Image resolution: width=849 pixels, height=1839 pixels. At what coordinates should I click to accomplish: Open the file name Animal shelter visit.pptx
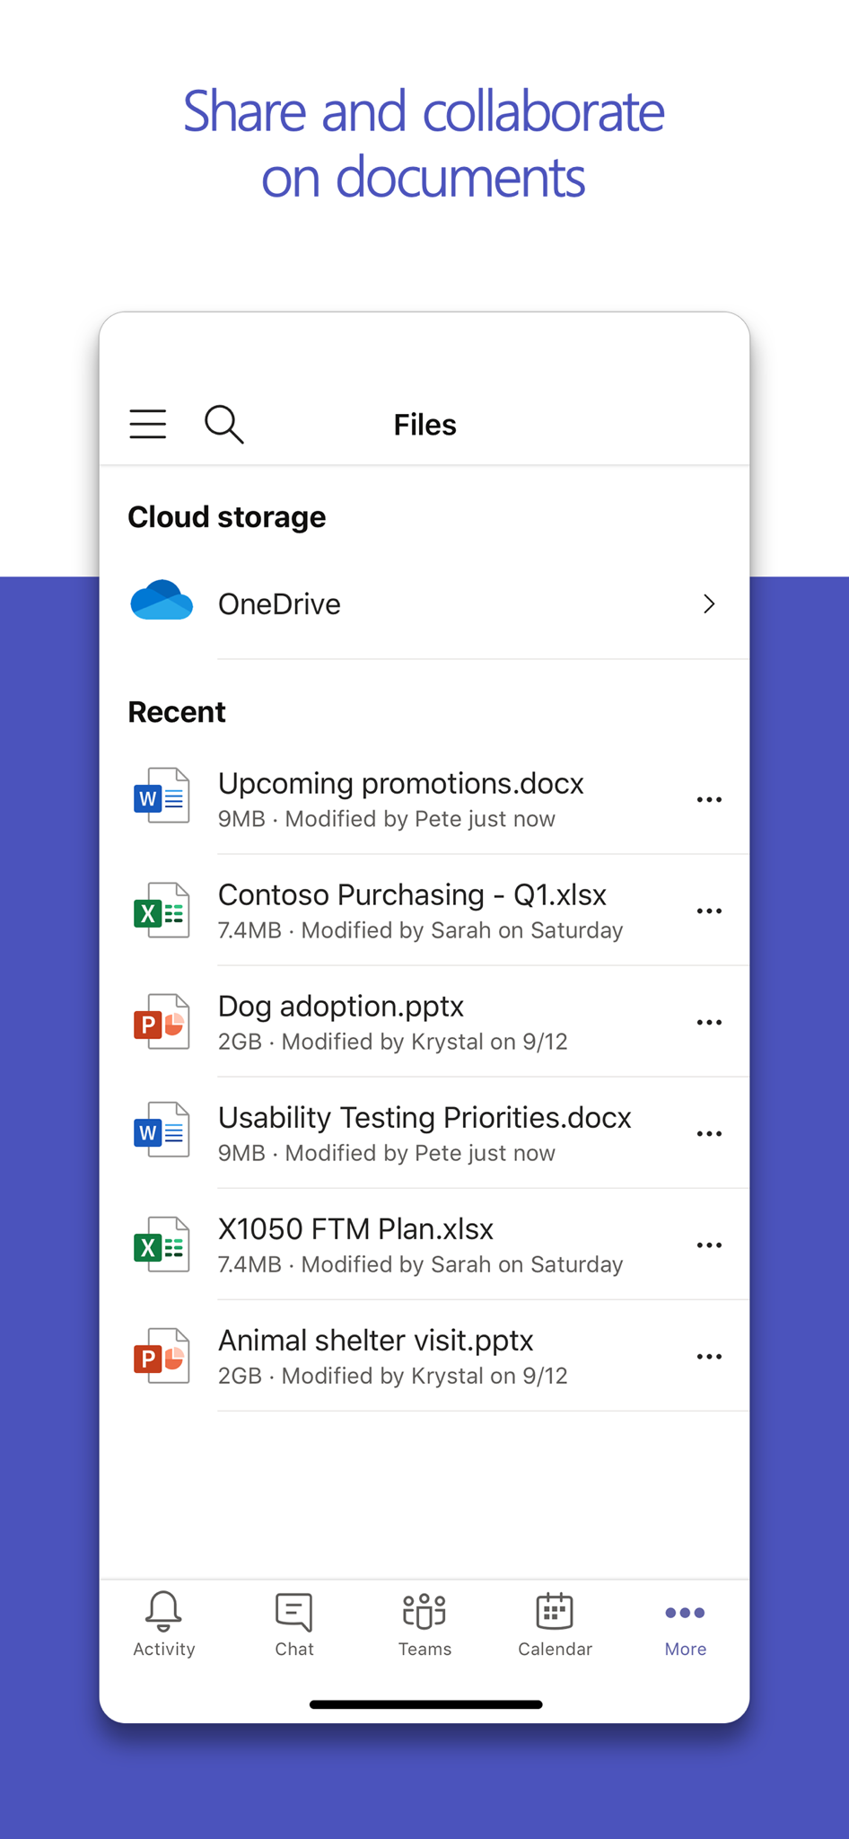tap(376, 1341)
